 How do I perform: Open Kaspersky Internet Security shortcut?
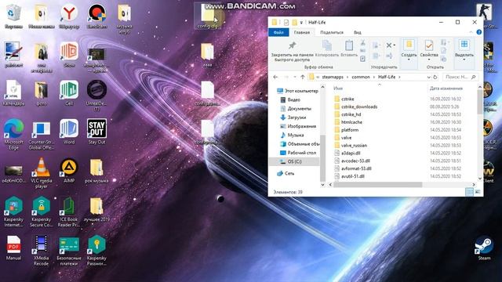point(13,211)
